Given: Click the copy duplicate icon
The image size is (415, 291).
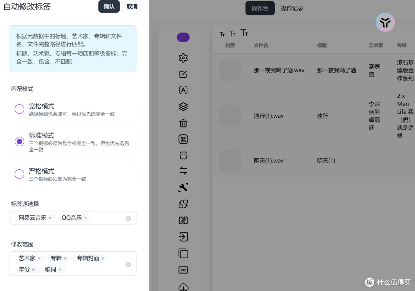Looking at the screenshot, I should tap(183, 253).
